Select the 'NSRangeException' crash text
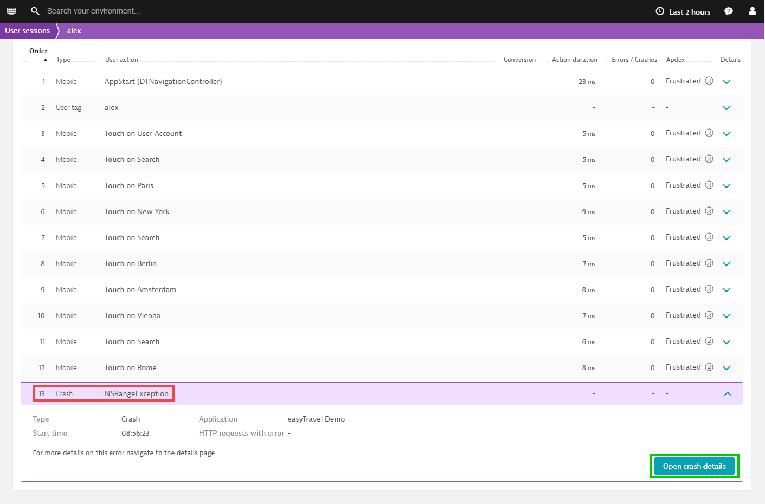The image size is (765, 504). tap(137, 393)
